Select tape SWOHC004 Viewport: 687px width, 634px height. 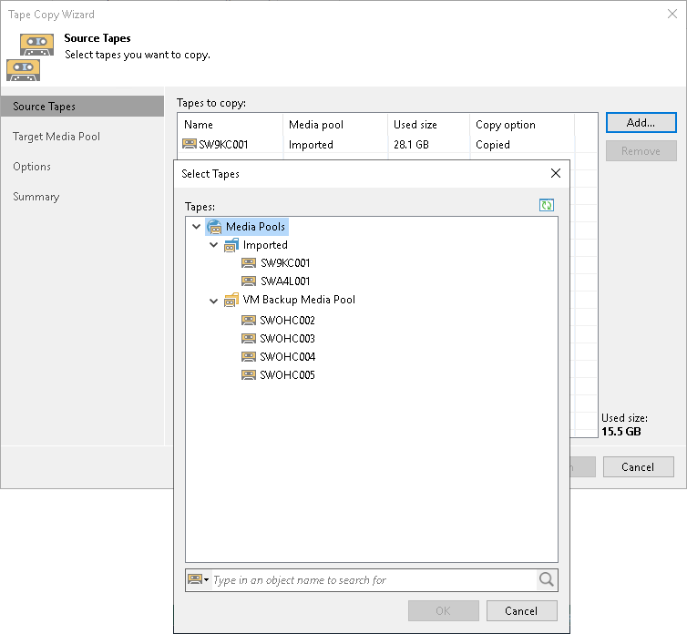tap(287, 357)
